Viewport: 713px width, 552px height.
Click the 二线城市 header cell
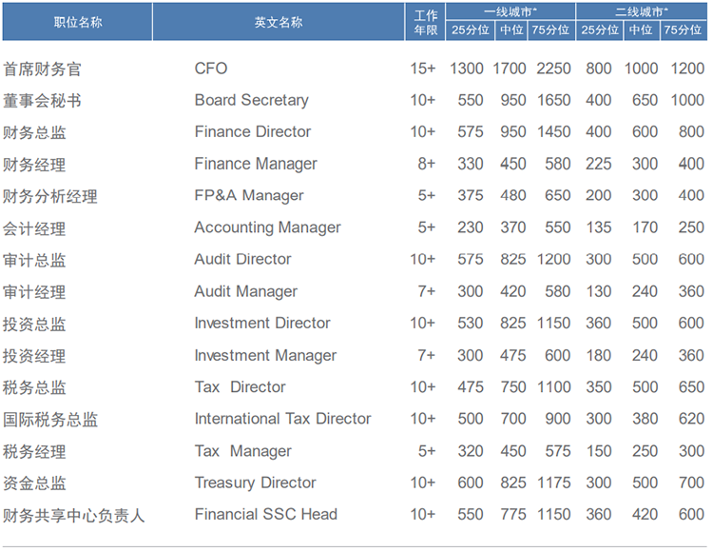pos(642,11)
